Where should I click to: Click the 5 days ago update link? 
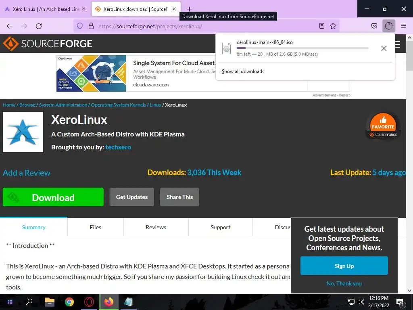pyautogui.click(x=389, y=172)
